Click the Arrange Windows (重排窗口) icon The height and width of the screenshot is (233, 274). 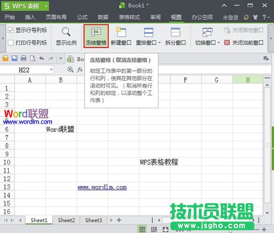pos(148,32)
